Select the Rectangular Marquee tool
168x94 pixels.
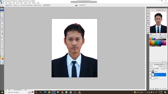[x=2, y=14]
